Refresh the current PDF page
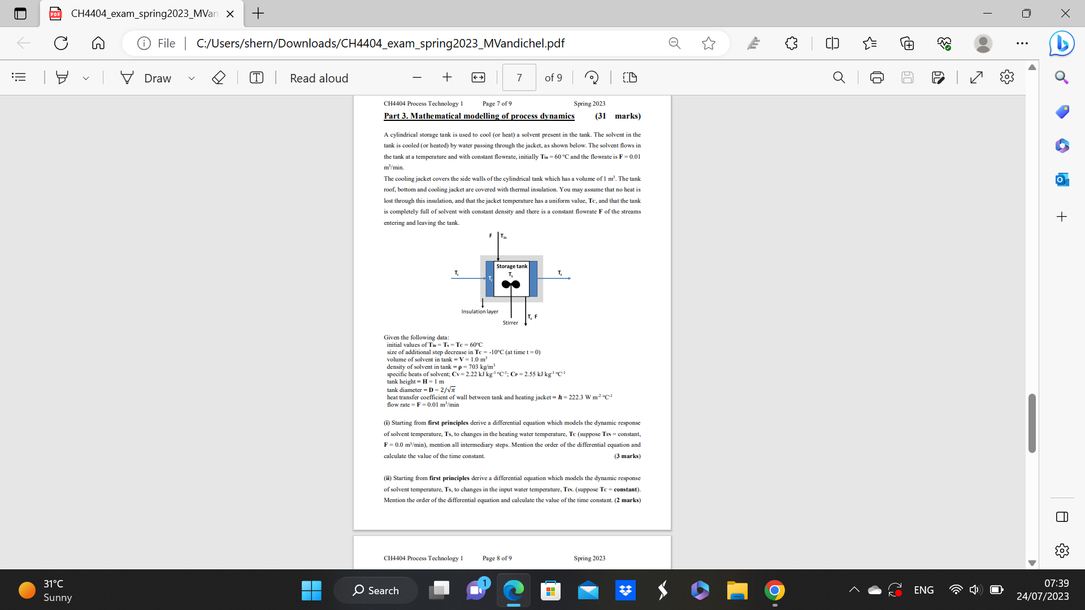Image resolution: width=1085 pixels, height=610 pixels. pyautogui.click(x=60, y=43)
